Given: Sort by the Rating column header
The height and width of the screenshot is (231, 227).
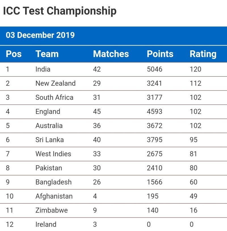Looking at the screenshot, I should 203,54.
